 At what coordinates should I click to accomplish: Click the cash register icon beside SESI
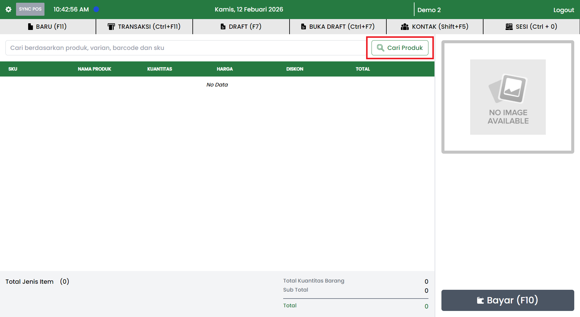point(509,27)
